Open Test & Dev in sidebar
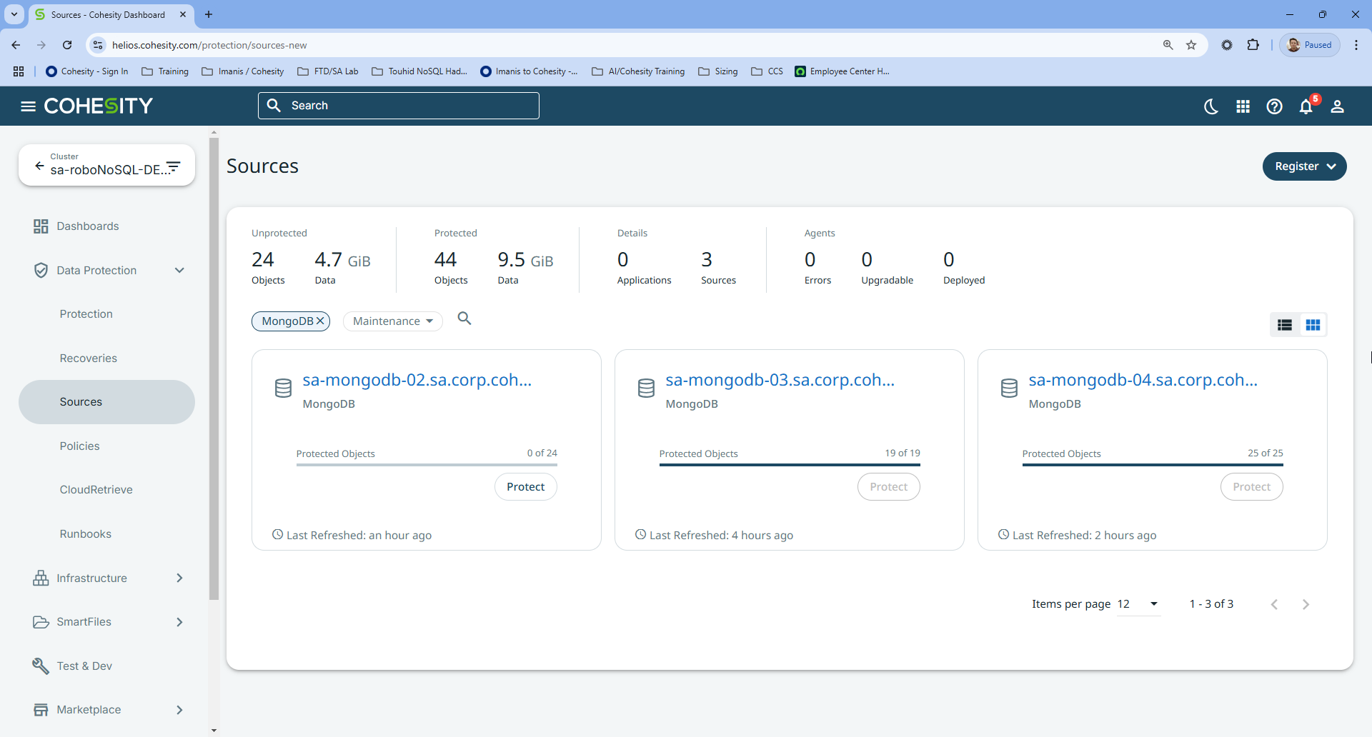 pos(72,666)
